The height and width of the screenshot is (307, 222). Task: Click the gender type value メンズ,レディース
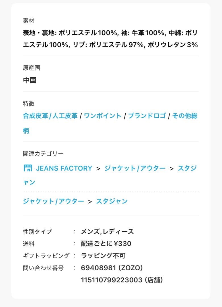[107, 231]
